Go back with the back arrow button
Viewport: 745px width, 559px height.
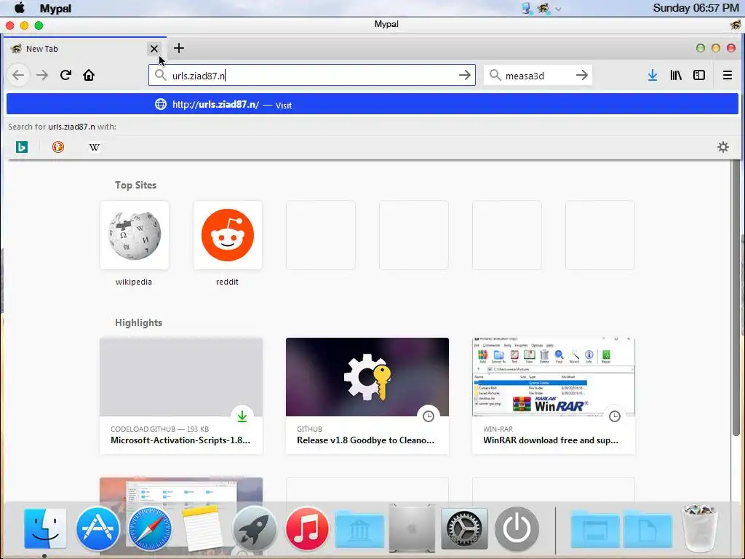click(x=18, y=75)
